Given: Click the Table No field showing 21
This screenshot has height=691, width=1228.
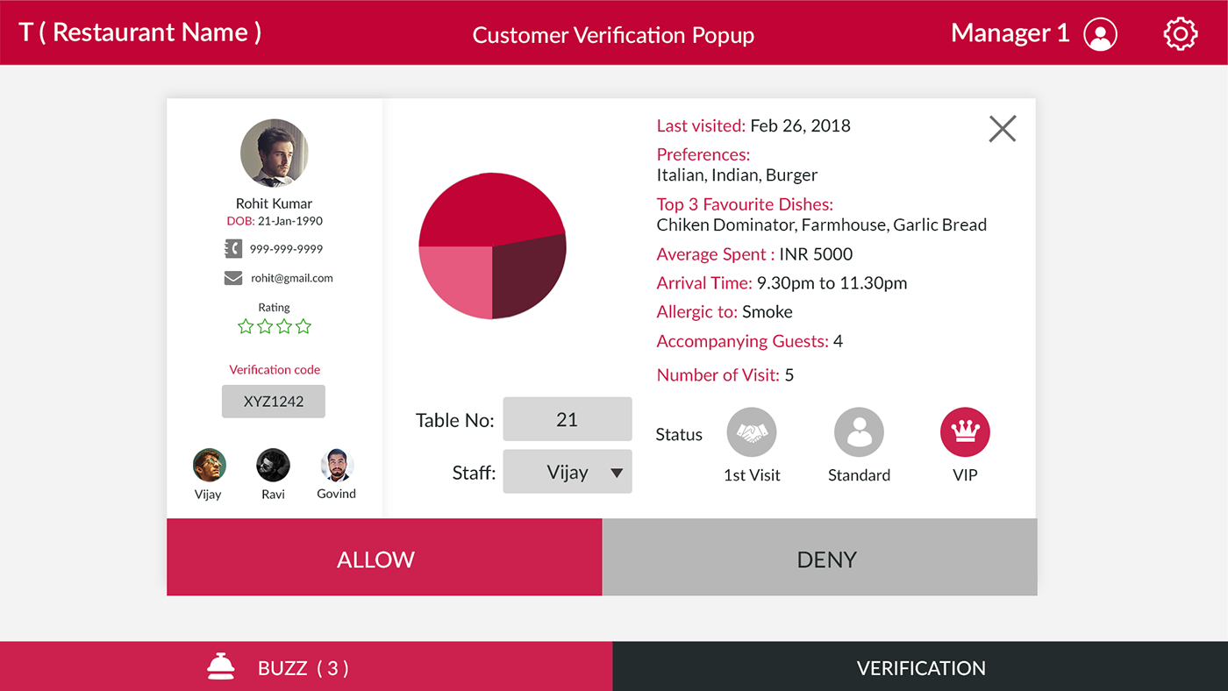Looking at the screenshot, I should point(568,419).
